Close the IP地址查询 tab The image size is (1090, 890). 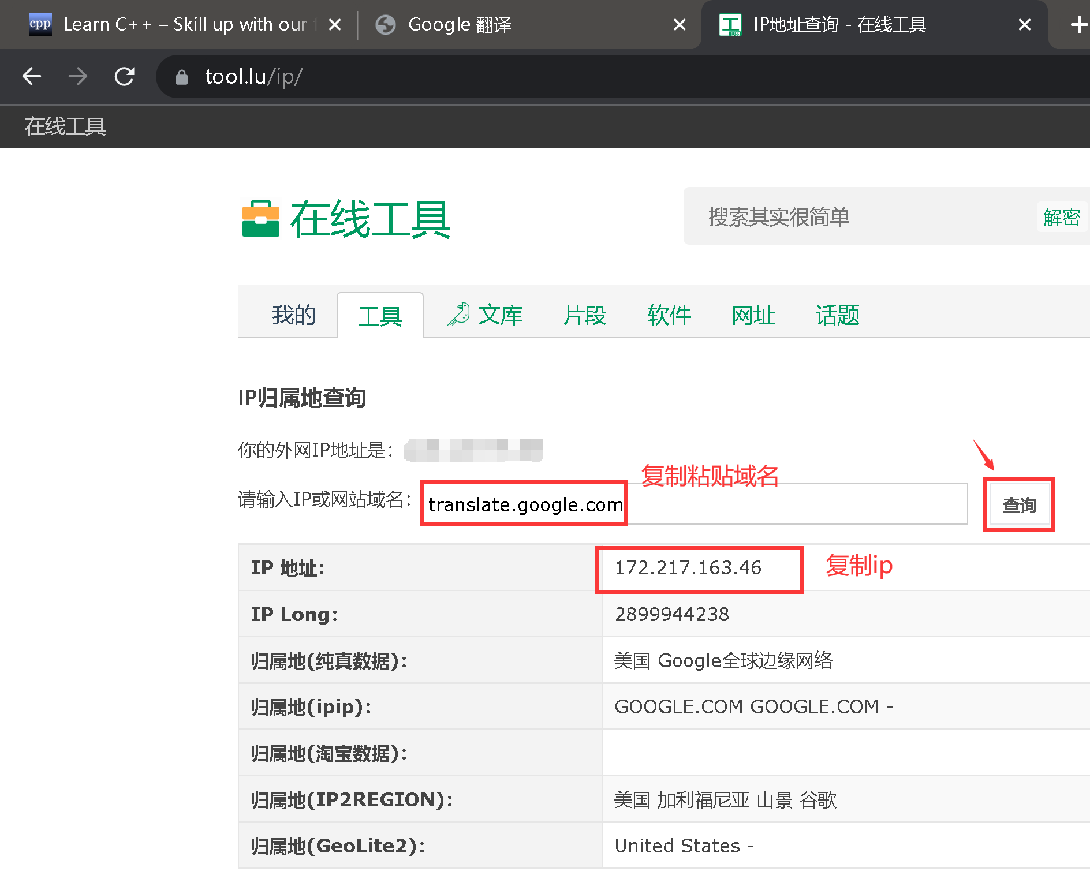(x=1025, y=25)
